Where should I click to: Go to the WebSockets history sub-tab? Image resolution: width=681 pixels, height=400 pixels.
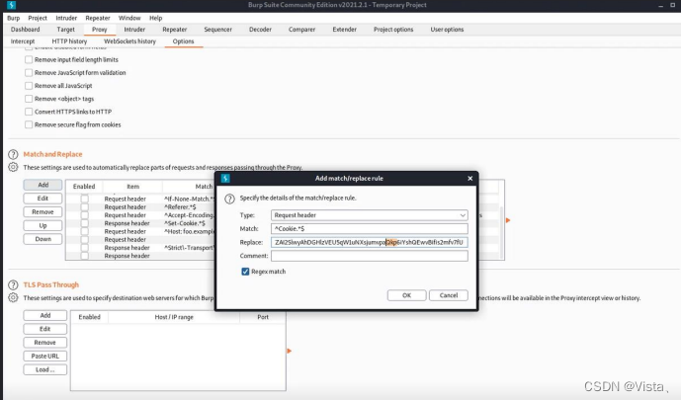click(129, 41)
